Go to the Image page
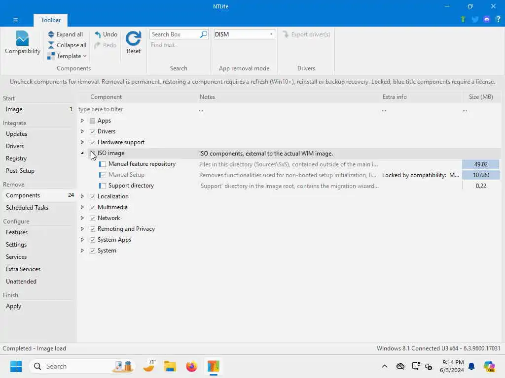The height and width of the screenshot is (378, 505). tap(38, 109)
